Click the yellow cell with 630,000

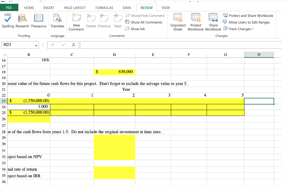[x=115, y=72]
